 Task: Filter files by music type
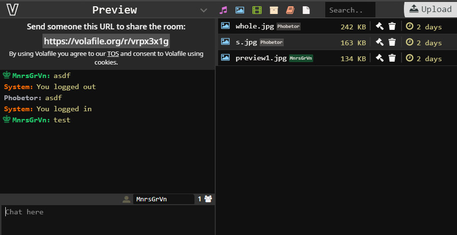pyautogui.click(x=223, y=10)
